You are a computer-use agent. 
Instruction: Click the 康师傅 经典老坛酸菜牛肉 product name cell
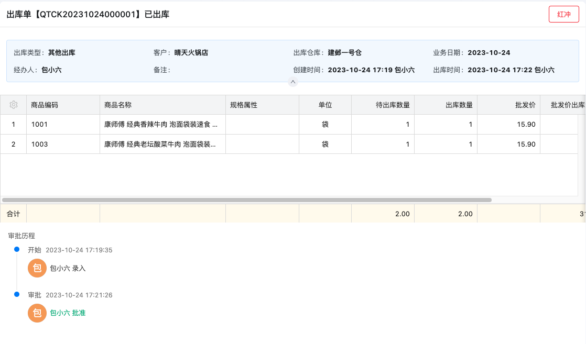161,144
